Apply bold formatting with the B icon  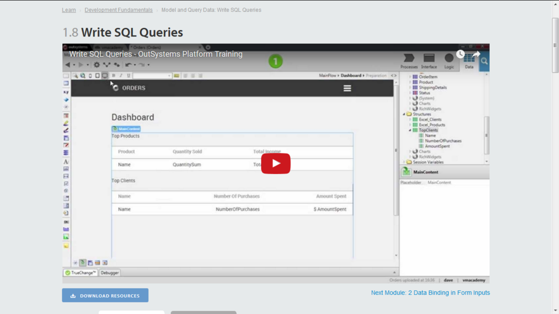(113, 76)
